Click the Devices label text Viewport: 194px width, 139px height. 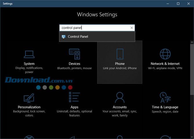[74, 64]
